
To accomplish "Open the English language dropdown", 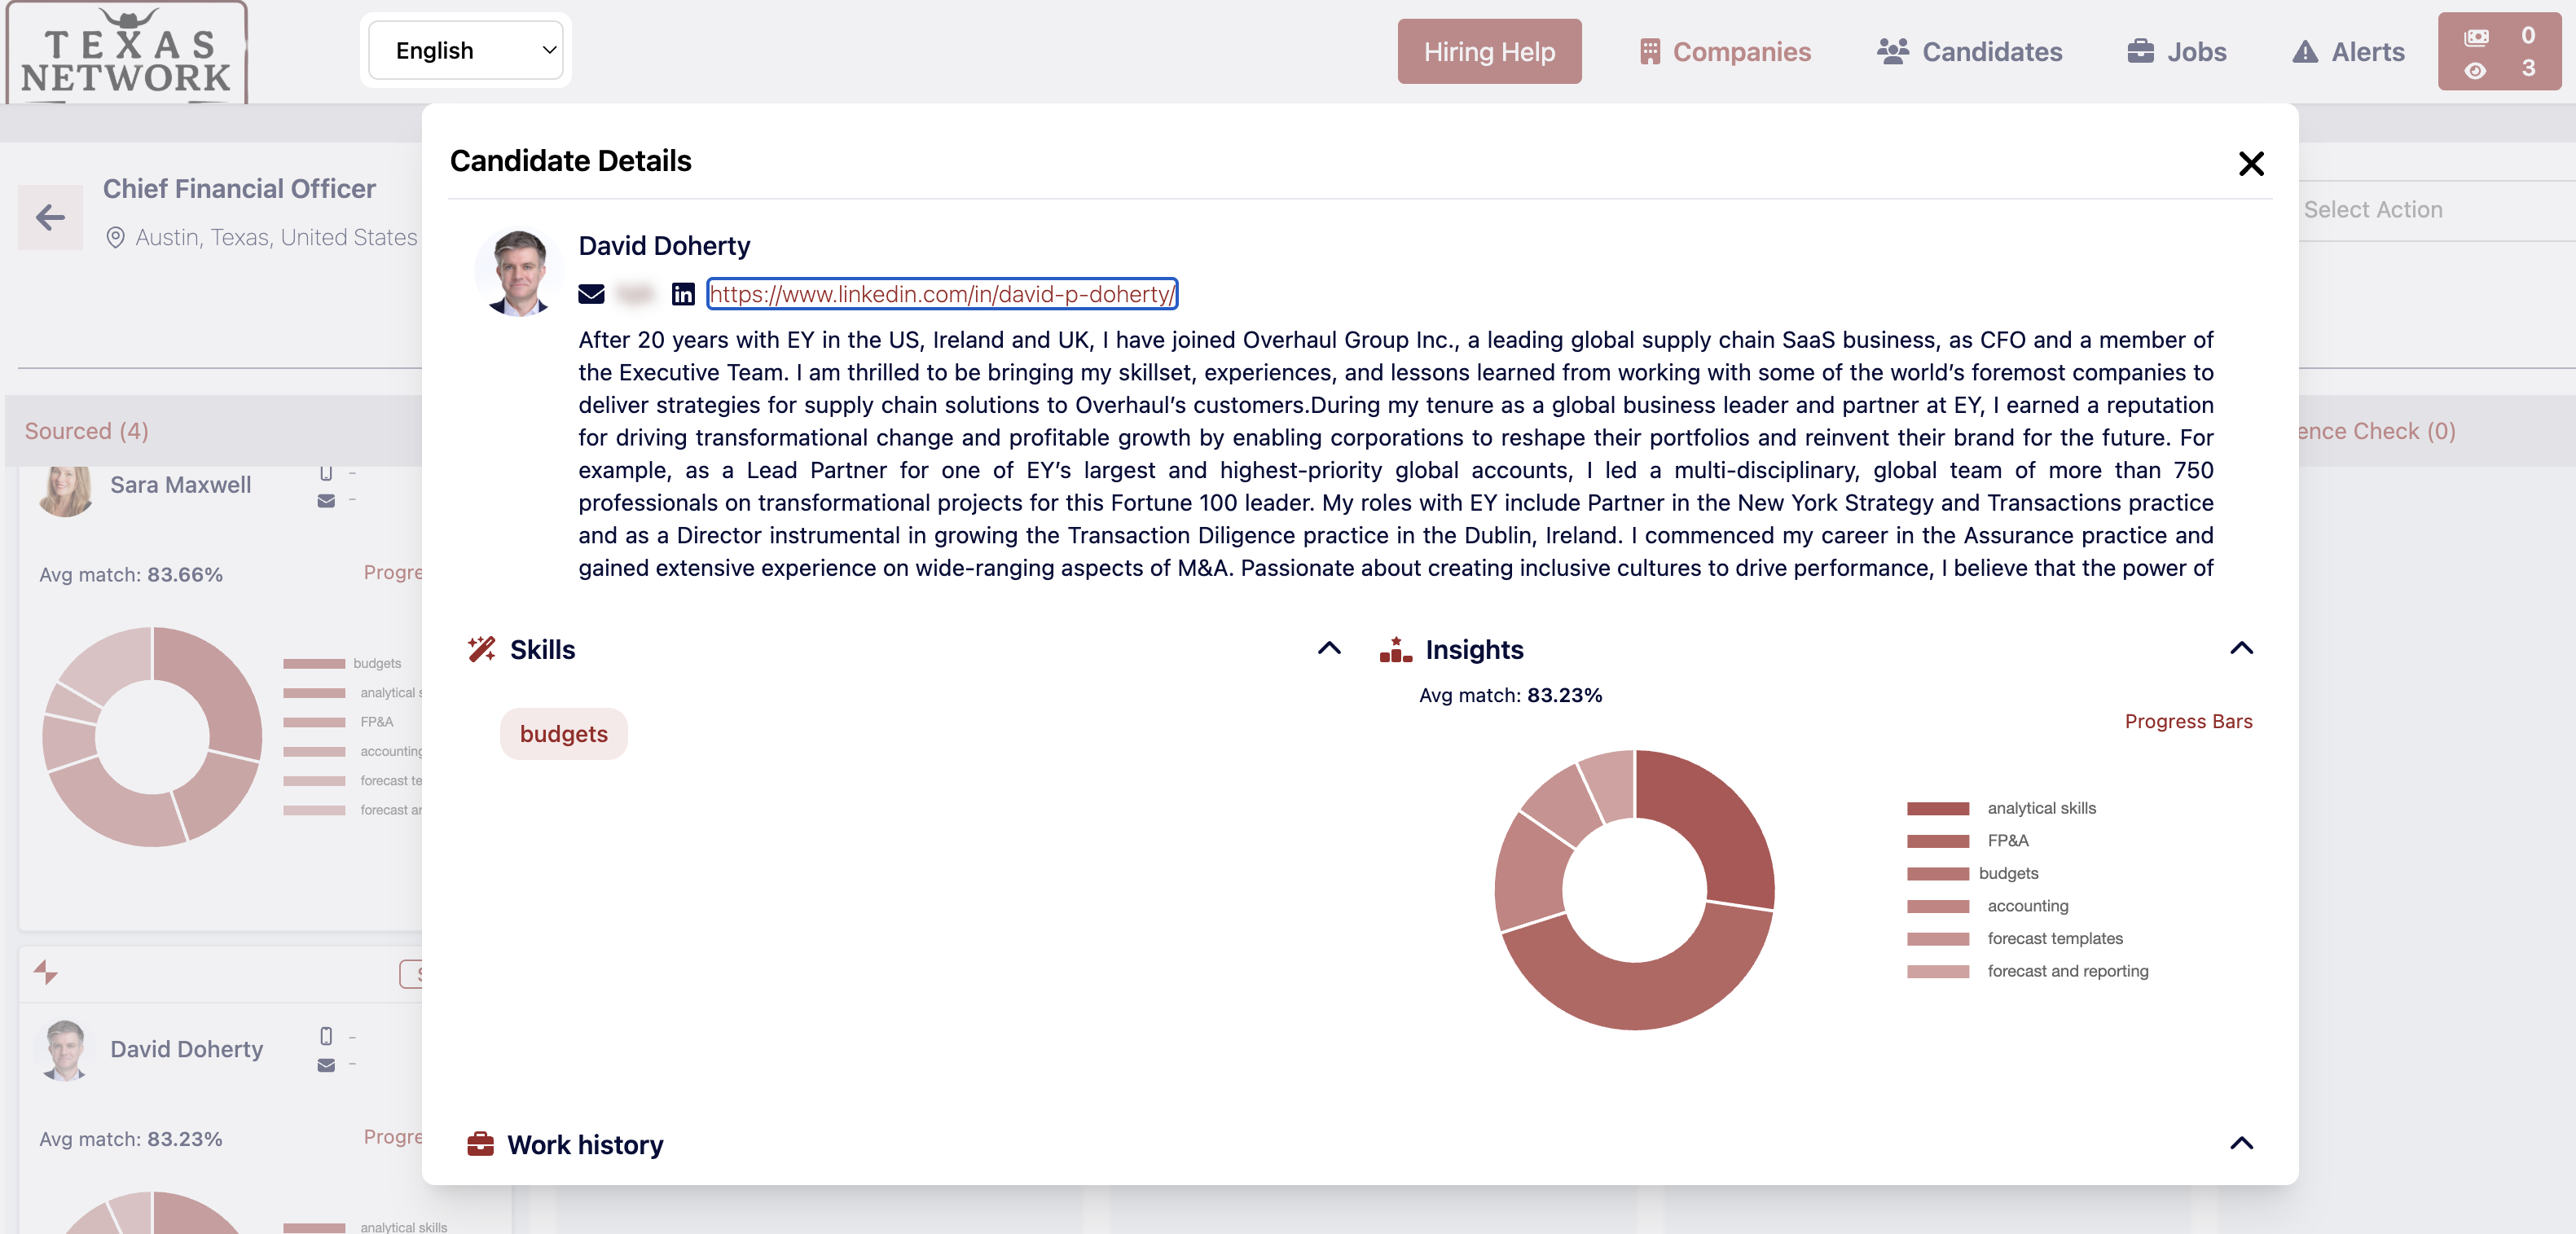I will (x=466, y=50).
